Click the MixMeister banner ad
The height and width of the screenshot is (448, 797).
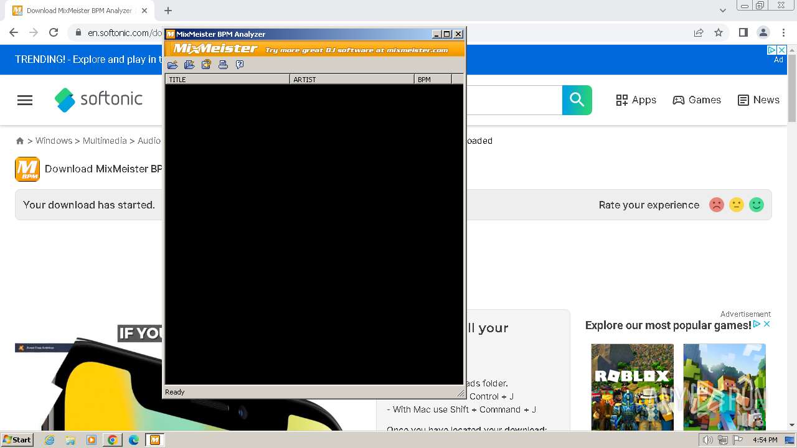(315, 49)
